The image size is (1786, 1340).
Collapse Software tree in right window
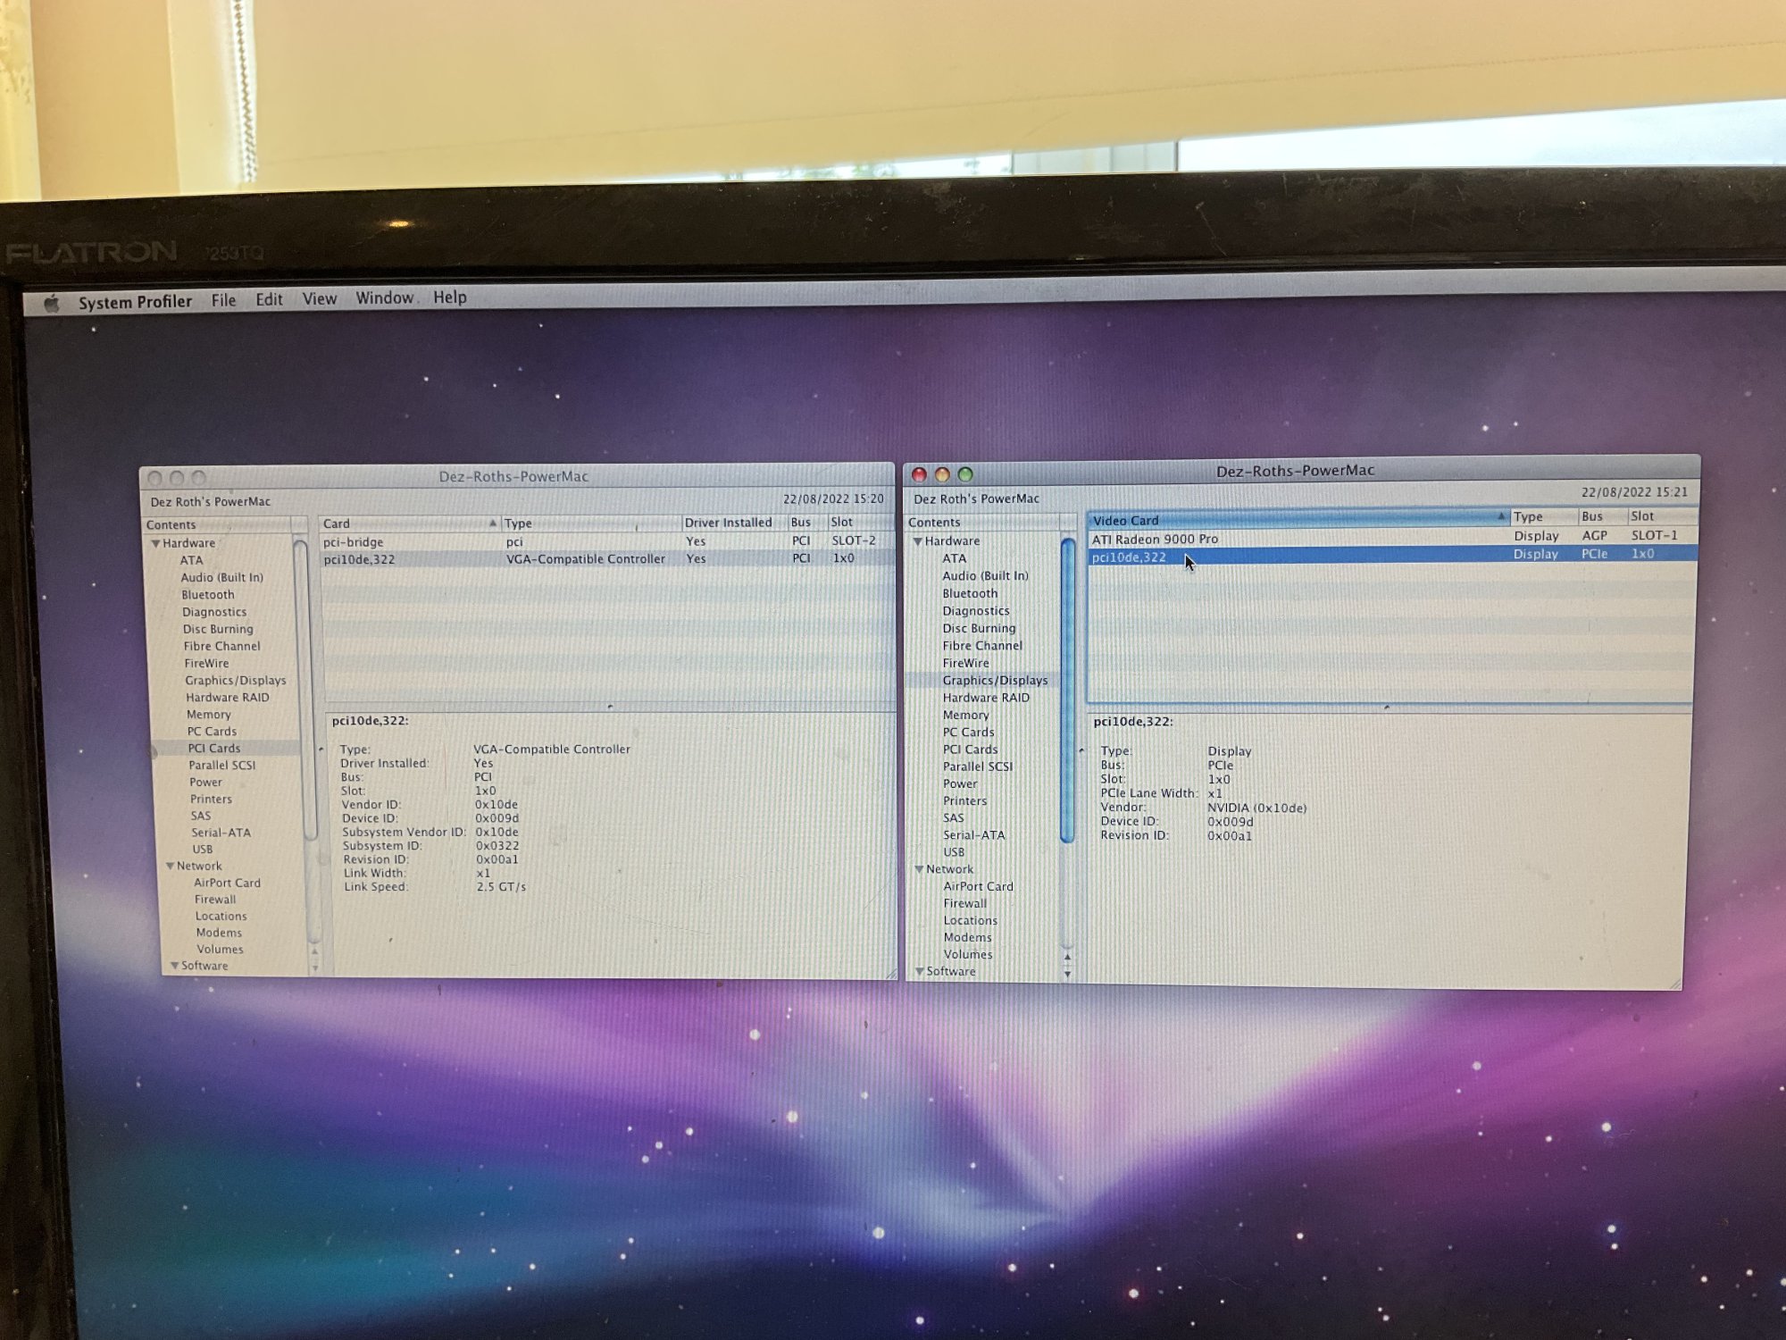coord(920,971)
